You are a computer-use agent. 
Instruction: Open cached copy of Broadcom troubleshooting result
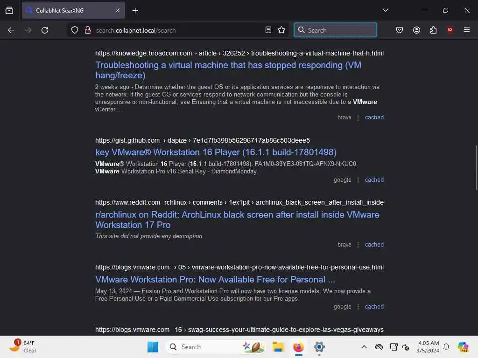coord(374,117)
